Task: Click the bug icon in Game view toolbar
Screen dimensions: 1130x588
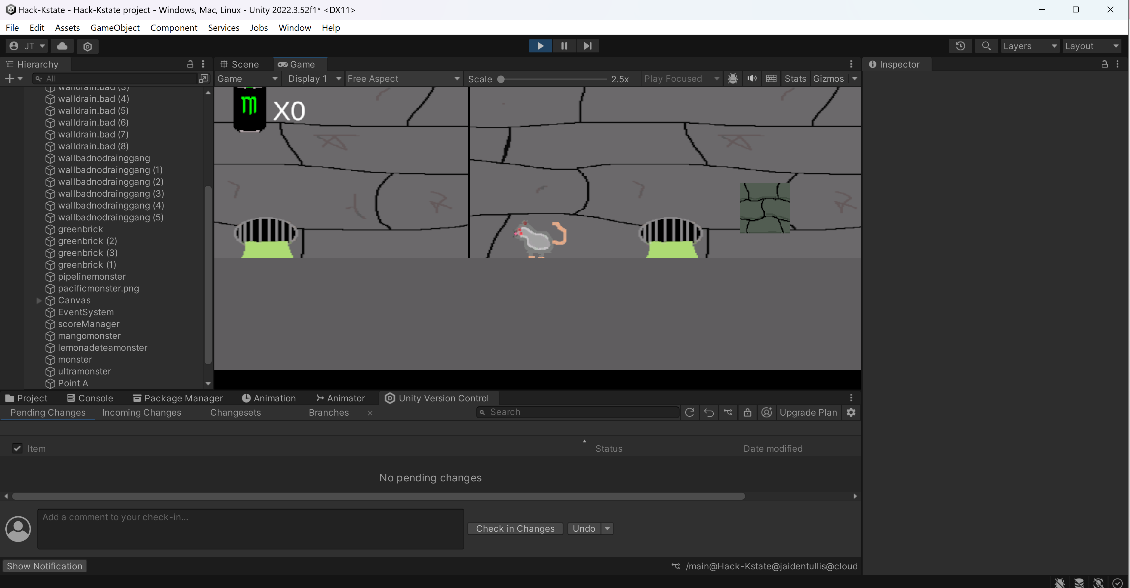Action: coord(733,78)
